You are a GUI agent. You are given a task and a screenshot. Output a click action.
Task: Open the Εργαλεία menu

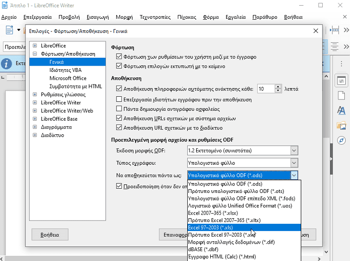tap(236, 17)
